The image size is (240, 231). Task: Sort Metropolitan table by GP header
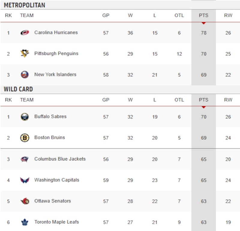106,16
